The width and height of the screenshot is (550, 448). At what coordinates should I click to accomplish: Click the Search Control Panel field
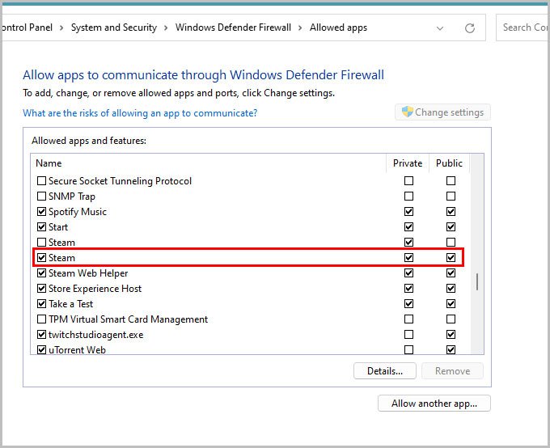(x=522, y=27)
